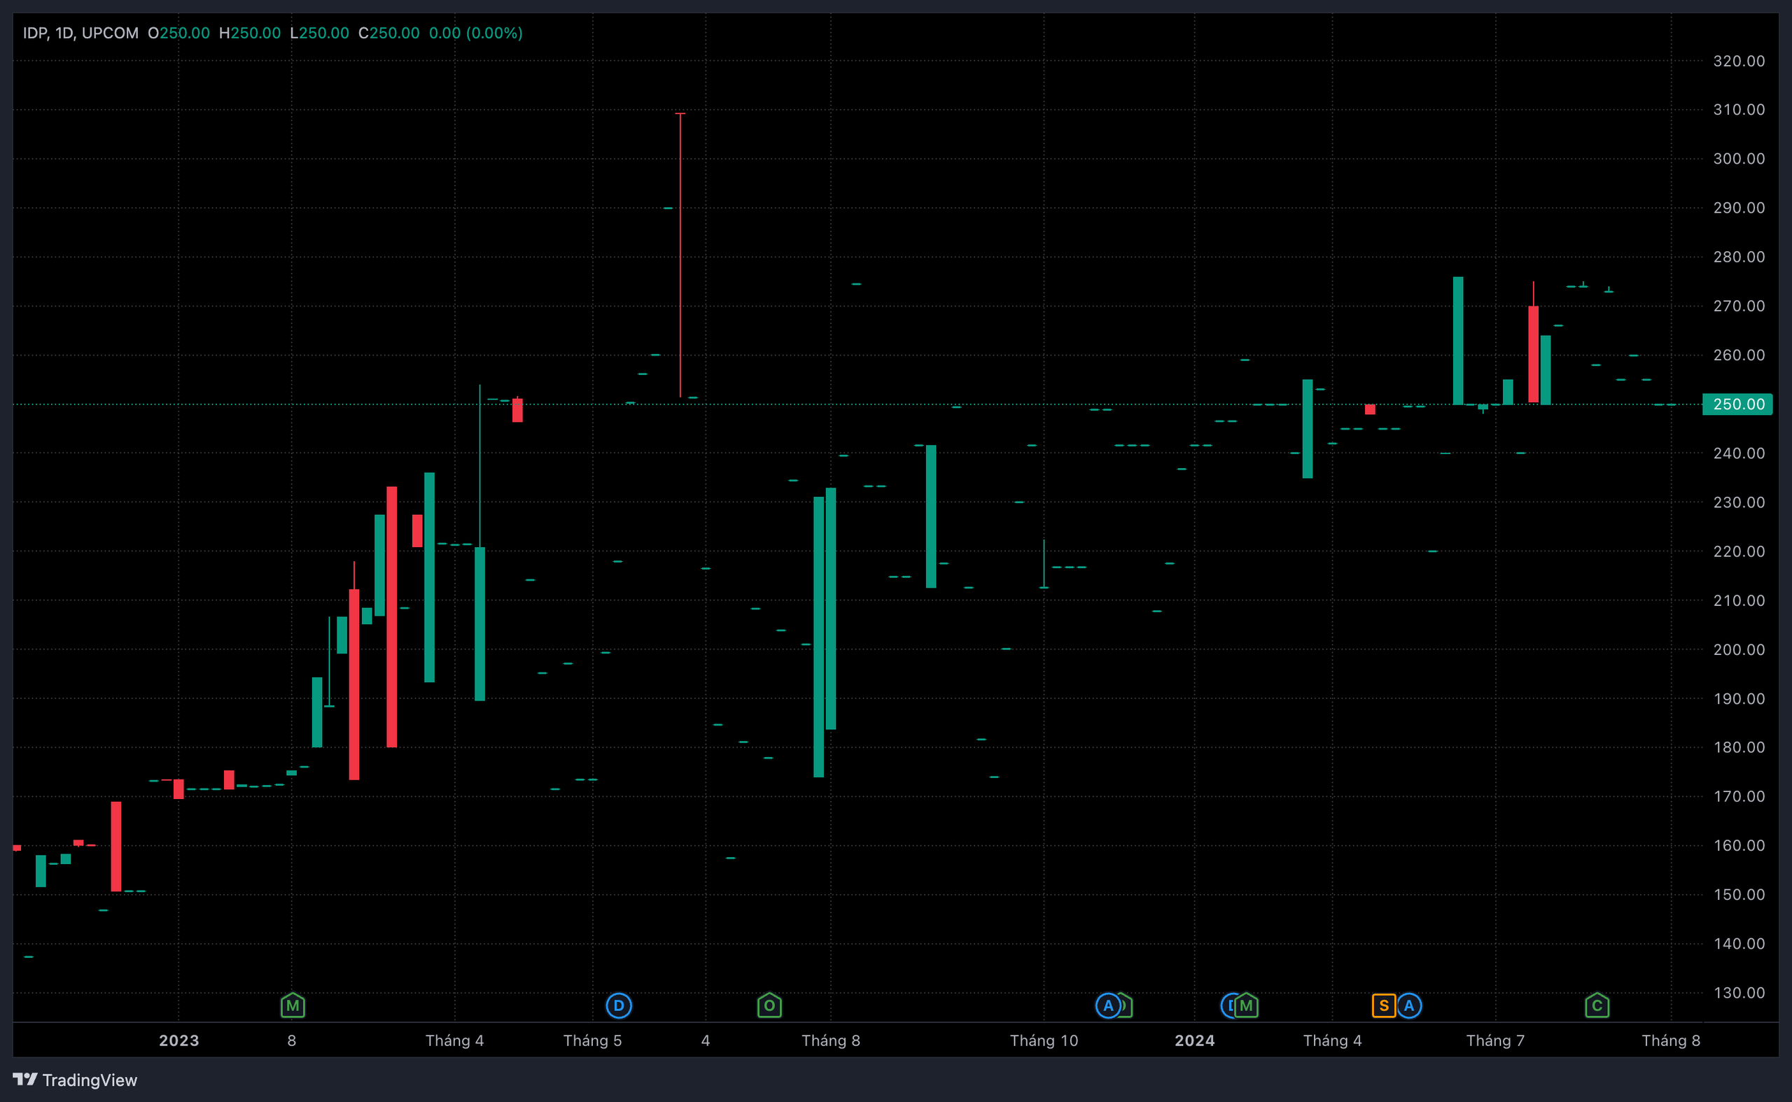
Task: Click the 310.00 price axis label
Action: coord(1739,109)
